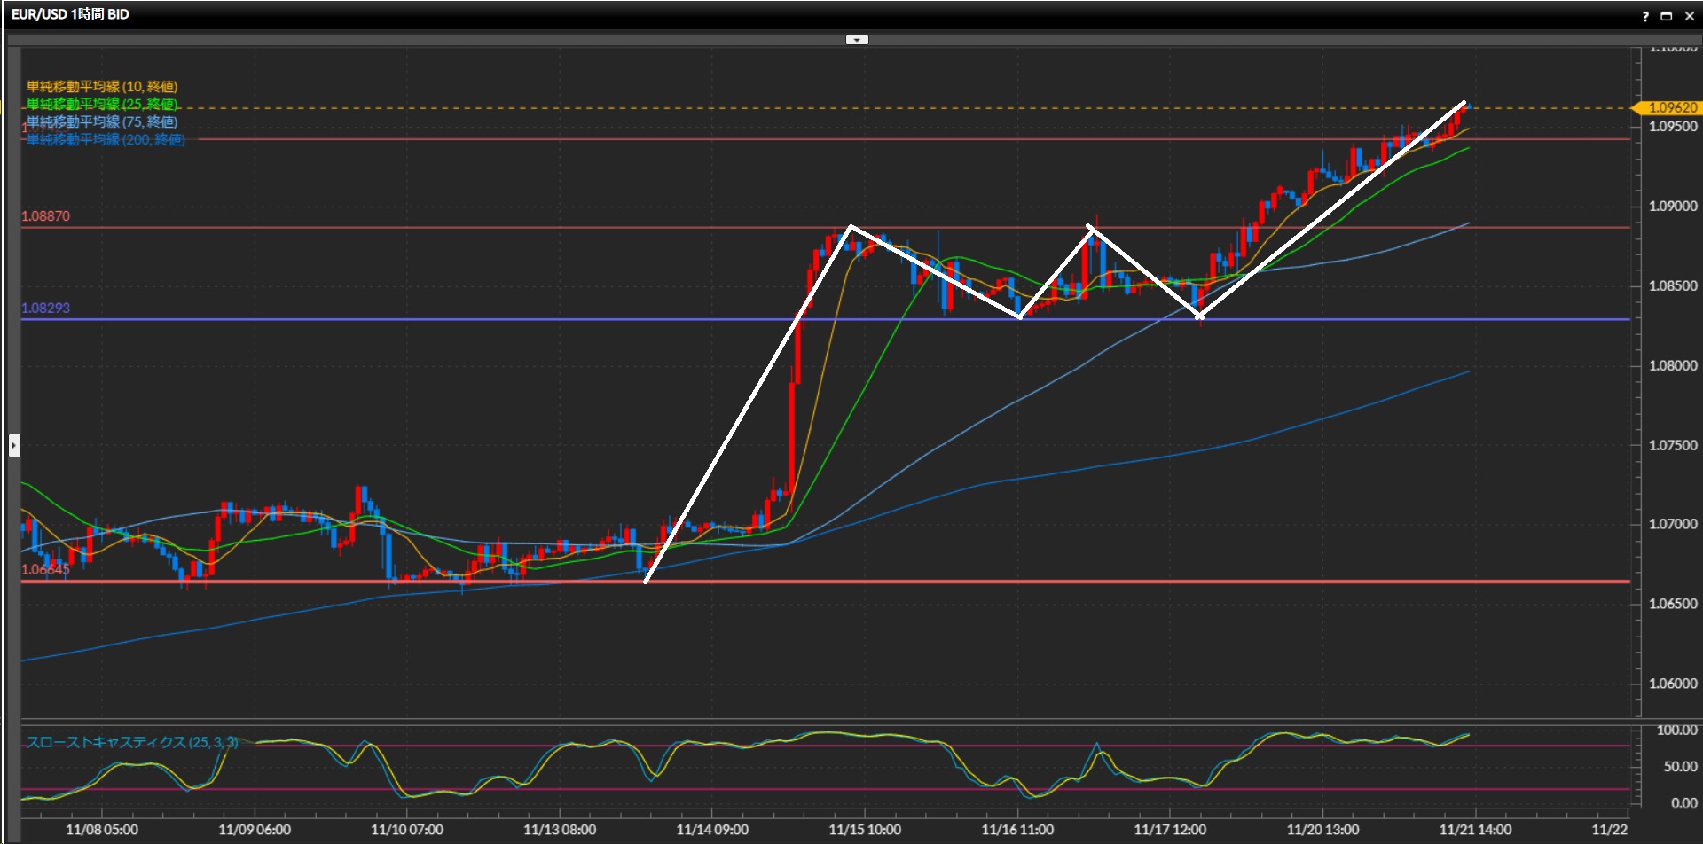Expand the left side panel arrow
The width and height of the screenshot is (1703, 844).
(x=14, y=445)
